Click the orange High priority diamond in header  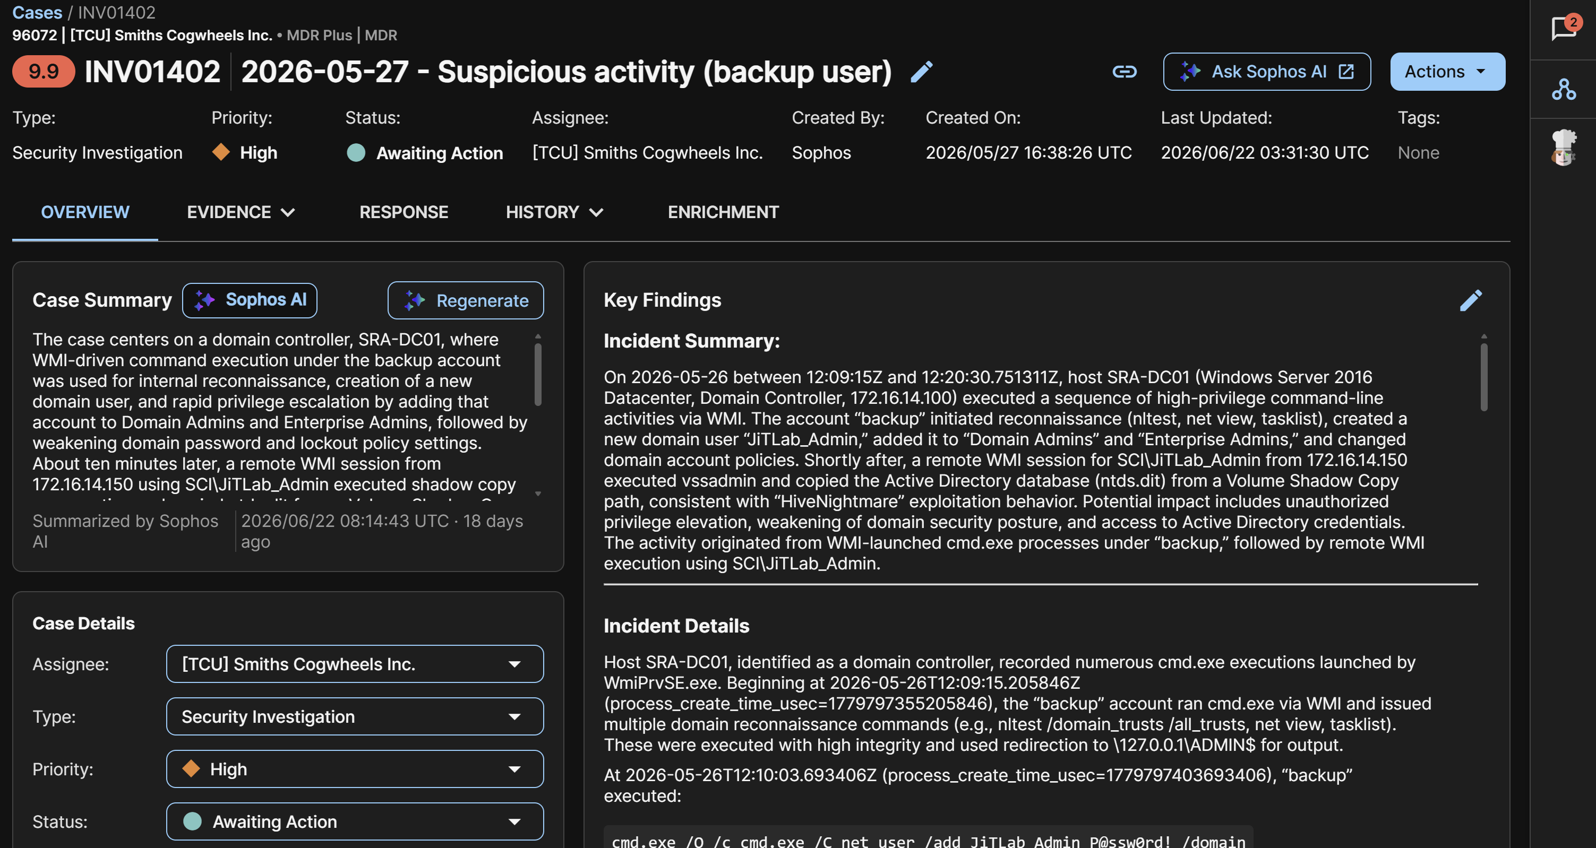click(221, 152)
